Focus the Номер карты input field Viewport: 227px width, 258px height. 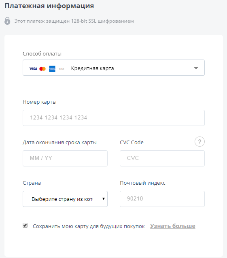(114, 118)
